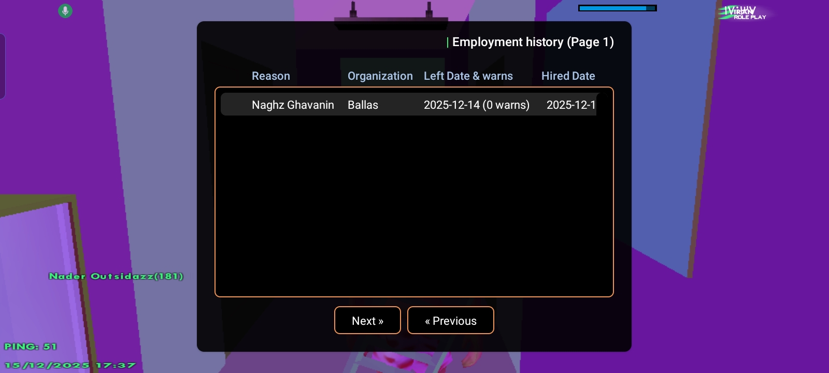
Task: Click the Reason column header
Action: point(270,76)
